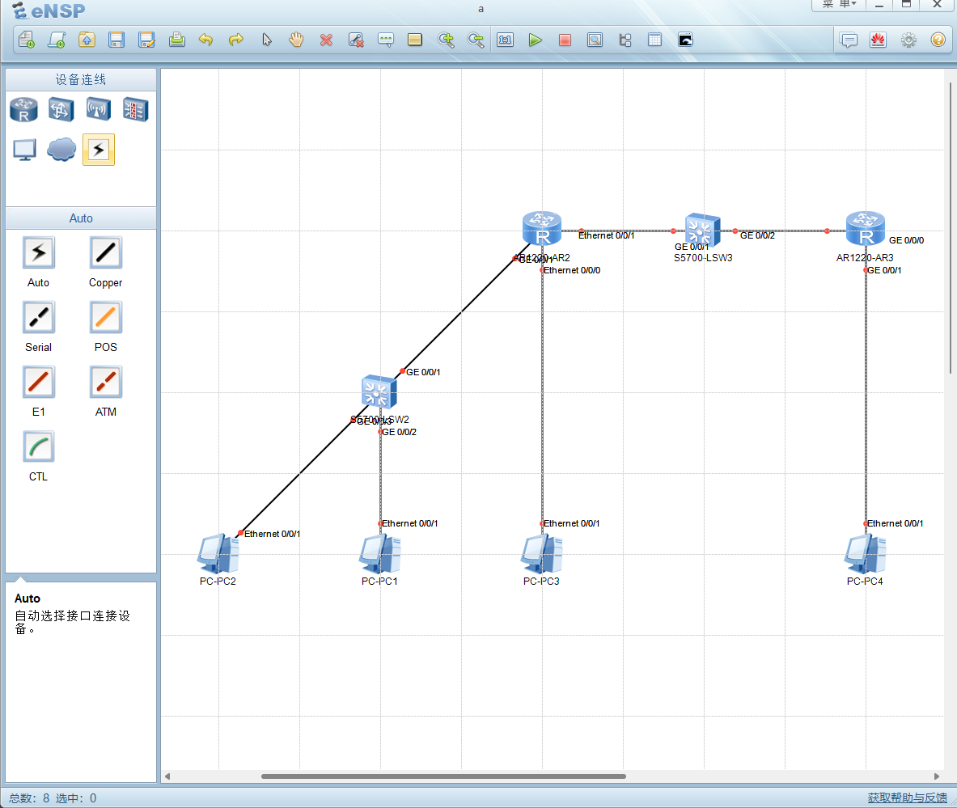Select the Router device category
Screen dimensions: 957x808
pyautogui.click(x=23, y=110)
